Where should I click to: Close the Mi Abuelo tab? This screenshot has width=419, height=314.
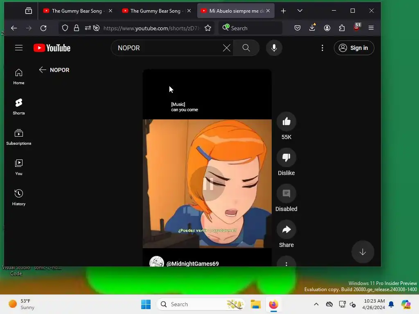click(x=268, y=11)
